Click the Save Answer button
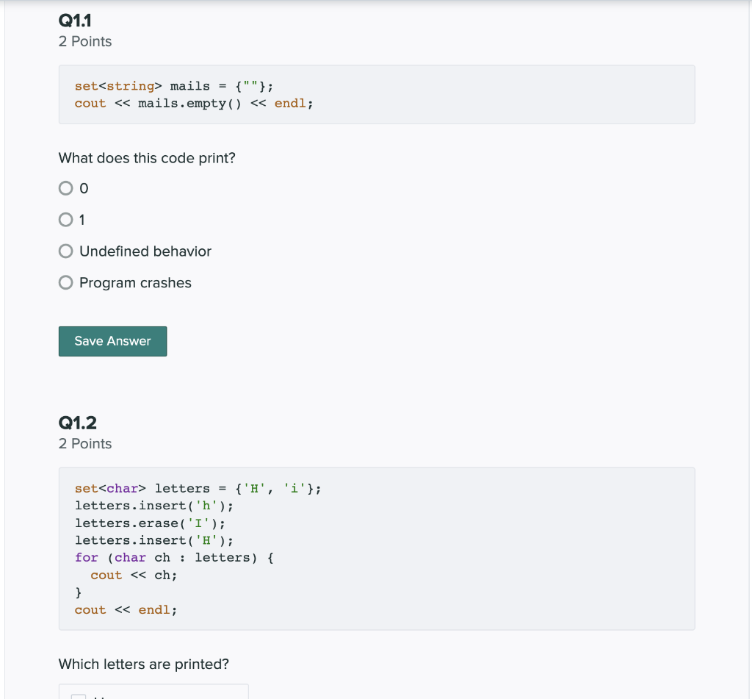 (112, 341)
